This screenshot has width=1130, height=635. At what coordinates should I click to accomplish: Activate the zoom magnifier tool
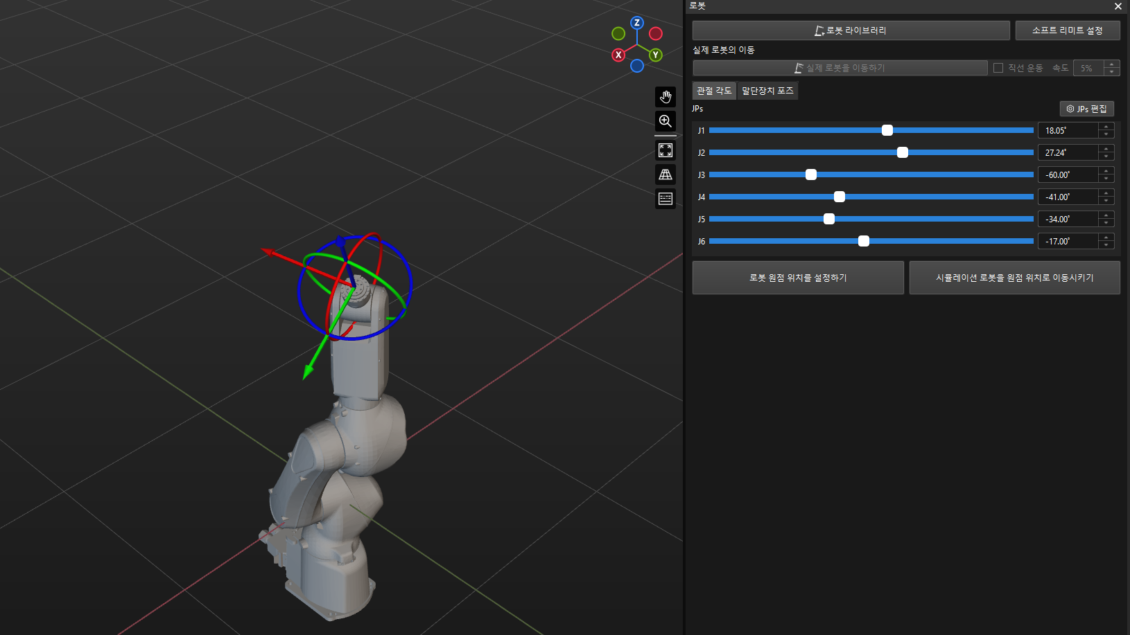point(666,121)
